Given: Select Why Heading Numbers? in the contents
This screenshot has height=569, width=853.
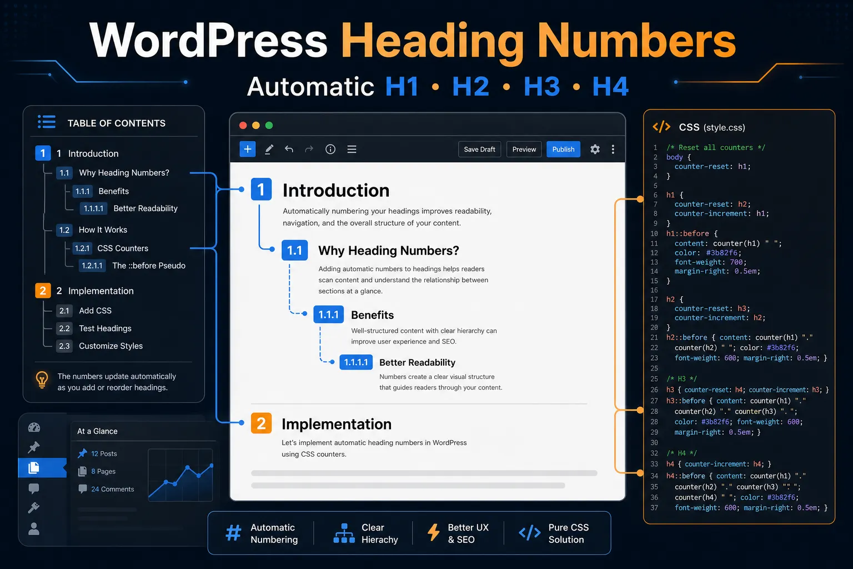Looking at the screenshot, I should [124, 173].
